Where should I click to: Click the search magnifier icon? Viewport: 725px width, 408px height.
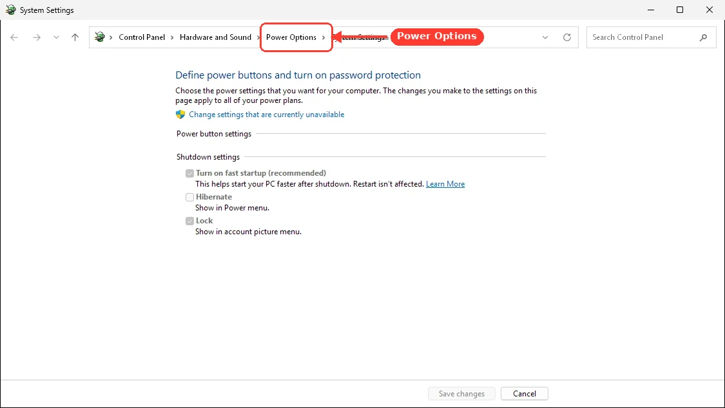pos(703,37)
